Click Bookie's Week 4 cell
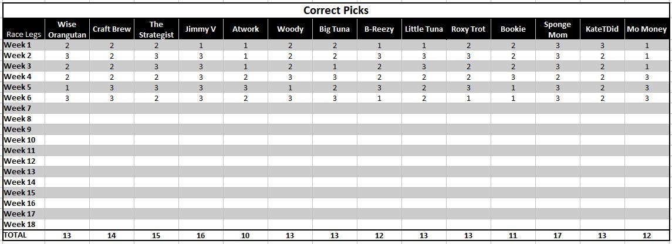 coord(513,77)
